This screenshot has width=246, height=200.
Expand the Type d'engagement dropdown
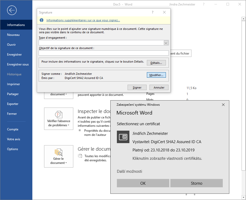click(166, 43)
